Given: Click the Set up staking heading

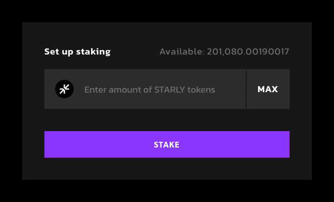Looking at the screenshot, I should pos(77,52).
